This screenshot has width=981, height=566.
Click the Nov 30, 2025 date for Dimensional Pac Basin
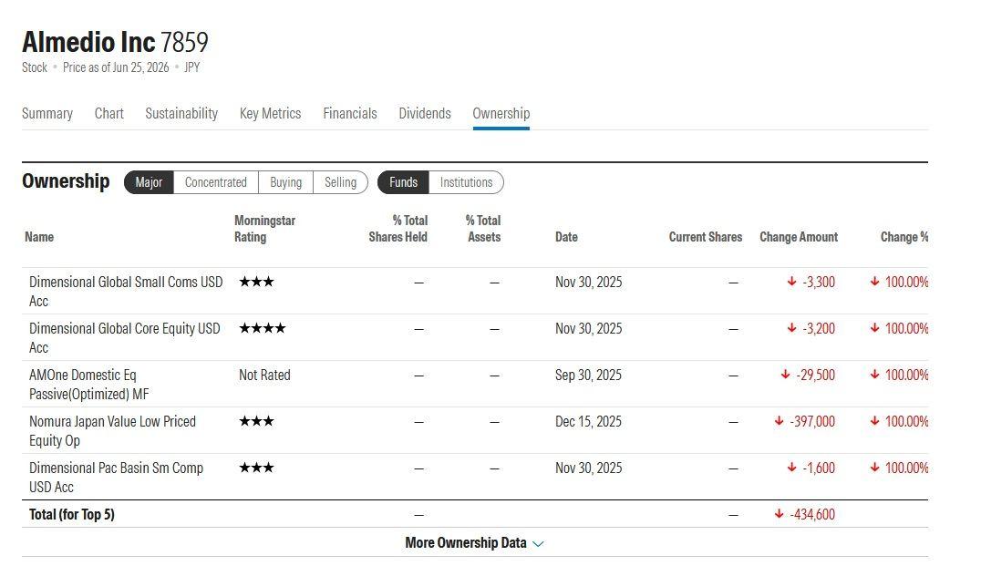pyautogui.click(x=589, y=468)
